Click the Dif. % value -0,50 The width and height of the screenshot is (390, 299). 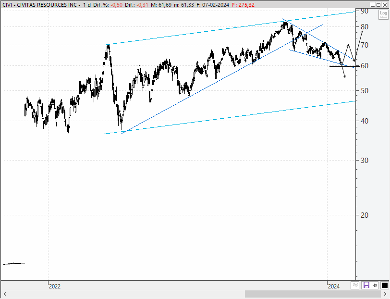coord(117,5)
